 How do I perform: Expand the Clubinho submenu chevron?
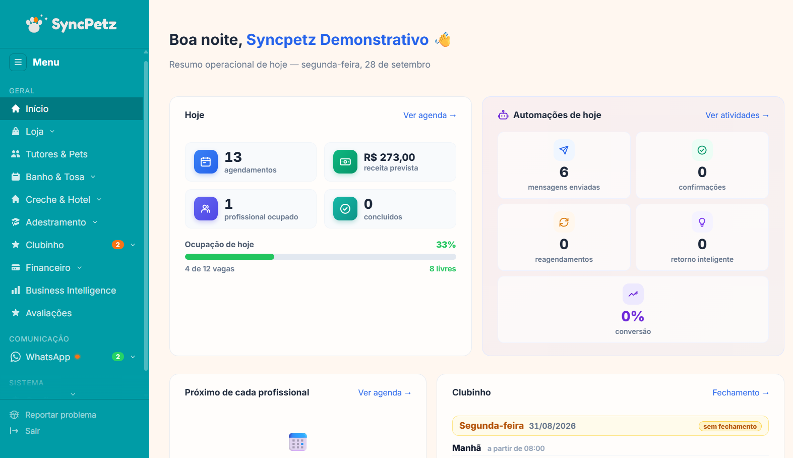pos(133,245)
